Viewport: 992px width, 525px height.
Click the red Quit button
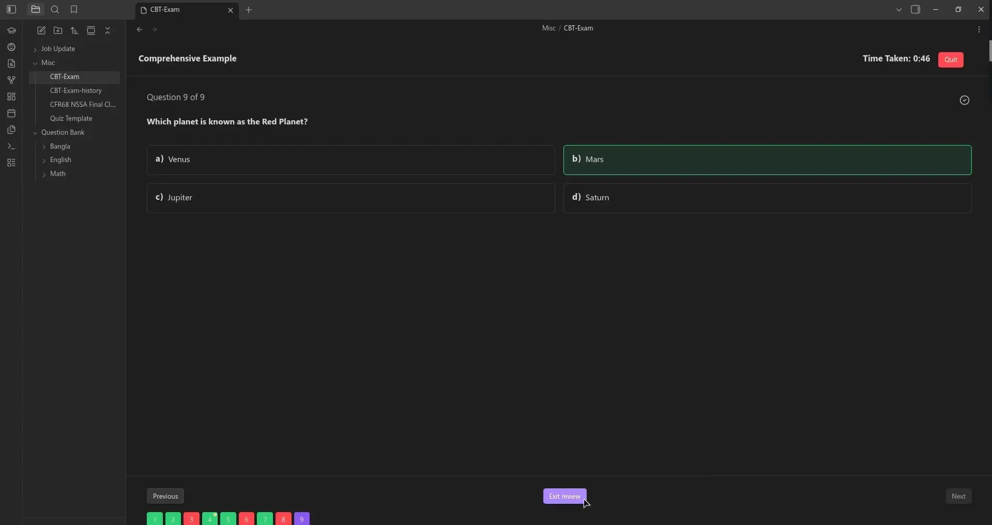pyautogui.click(x=951, y=59)
